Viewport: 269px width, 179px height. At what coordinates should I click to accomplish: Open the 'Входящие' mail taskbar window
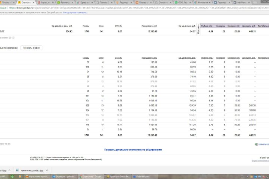tap(64, 176)
